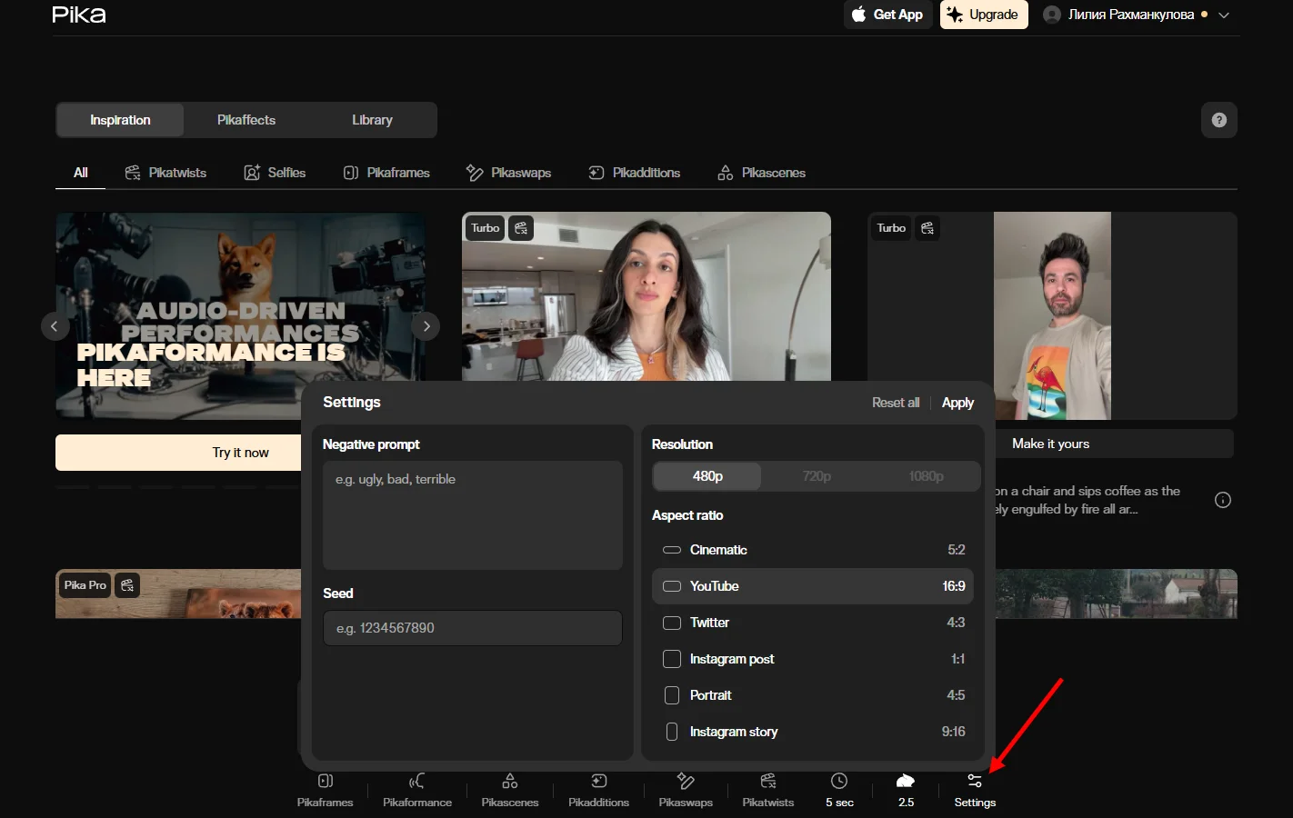Choose Instagram story 9:16 aspect ratio
This screenshot has height=818, width=1293.
tap(813, 732)
